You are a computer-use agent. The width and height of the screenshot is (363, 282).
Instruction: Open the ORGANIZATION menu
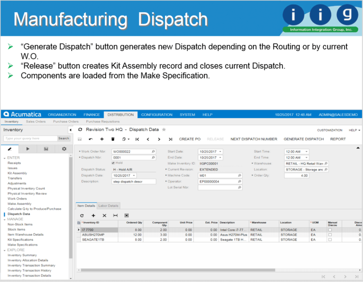tap(62, 115)
